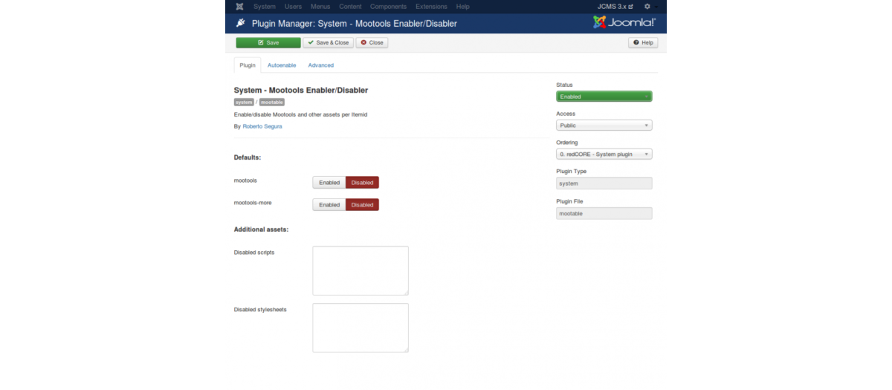This screenshot has height=390, width=892.
Task: Click the Joomla! brand logo
Action: [x=624, y=22]
